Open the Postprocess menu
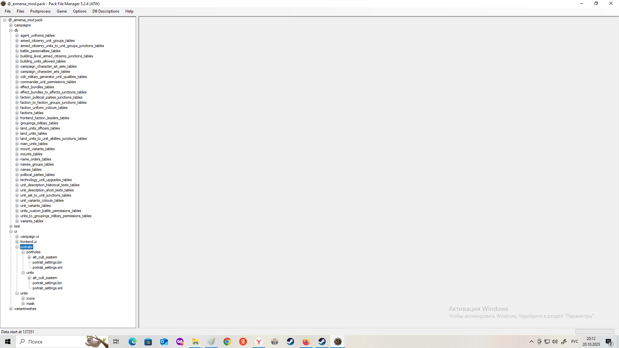 40,11
